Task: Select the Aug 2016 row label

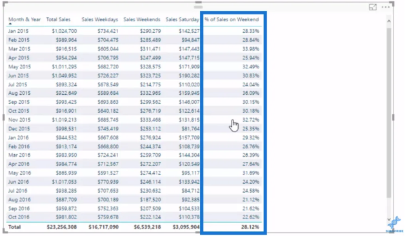Action: (19, 200)
